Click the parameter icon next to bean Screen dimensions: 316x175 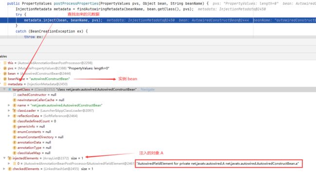click(x=5, y=73)
